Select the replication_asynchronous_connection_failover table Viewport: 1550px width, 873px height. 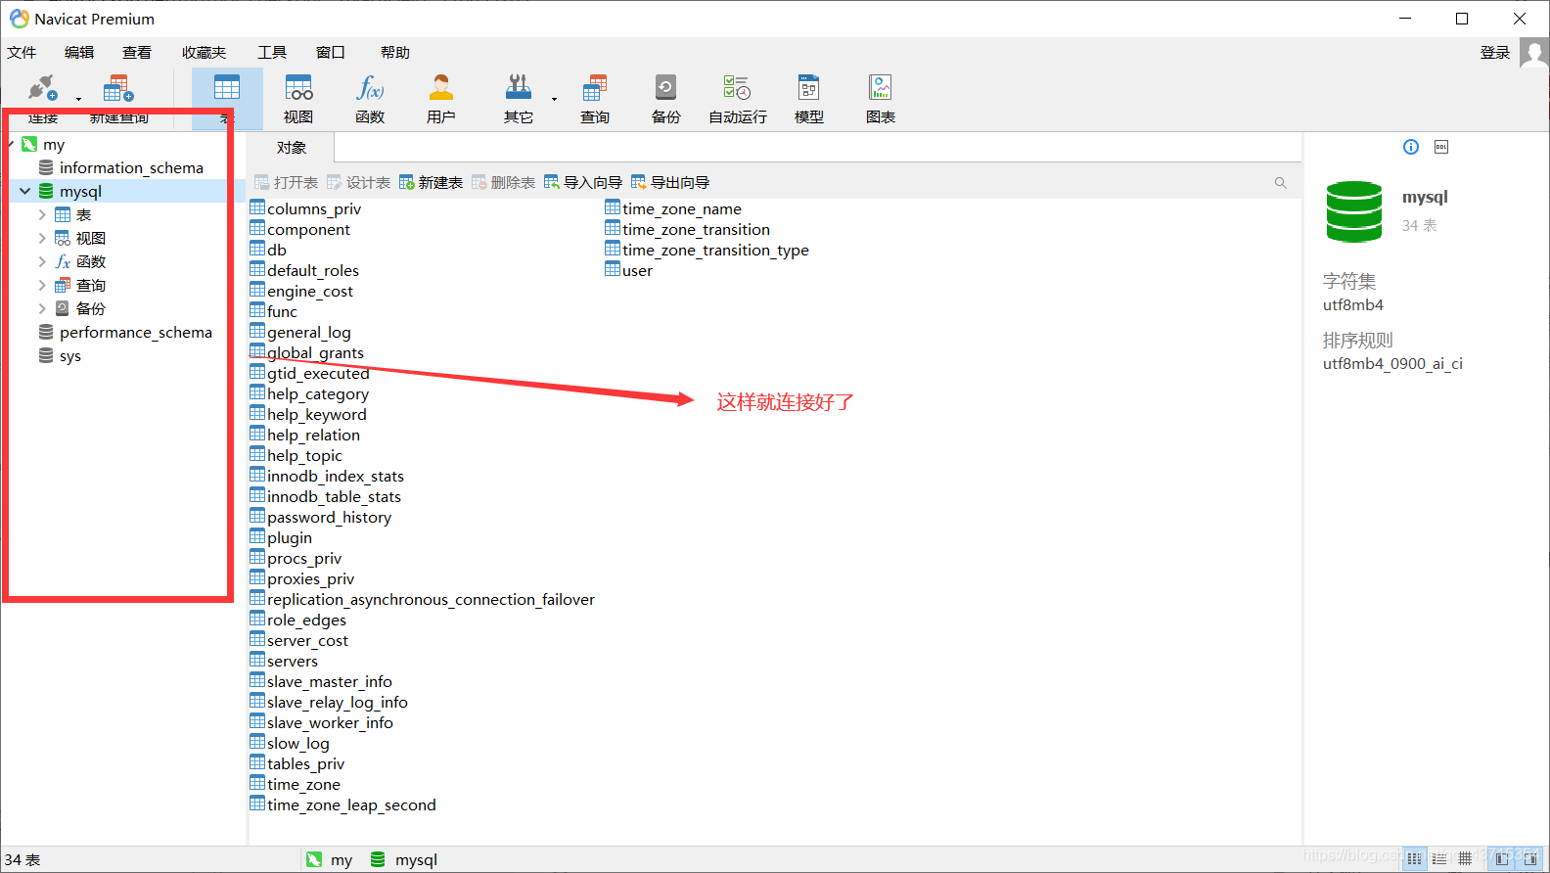[x=431, y=599]
